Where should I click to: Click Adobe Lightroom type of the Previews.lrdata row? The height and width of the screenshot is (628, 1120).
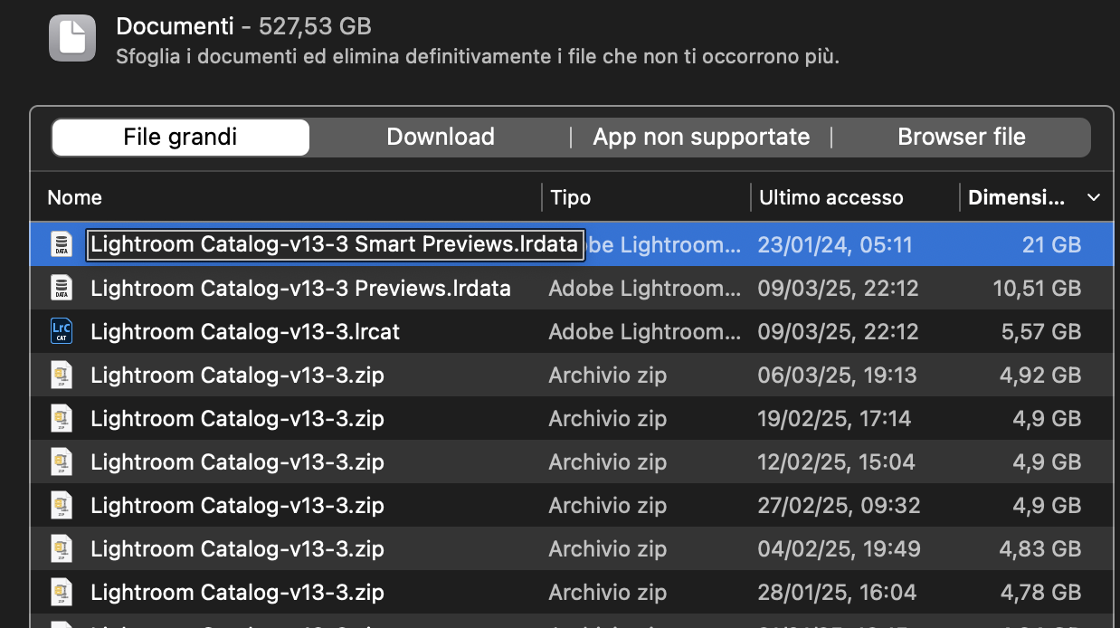point(645,288)
